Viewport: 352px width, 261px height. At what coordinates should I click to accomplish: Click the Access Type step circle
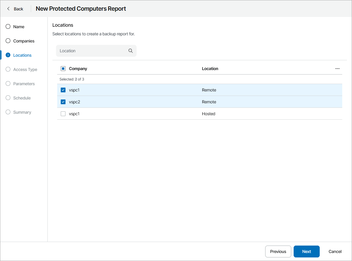(8, 69)
